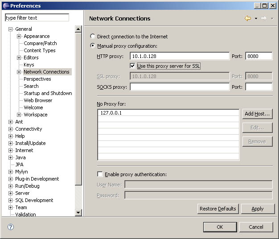Click the Help question mark icon
The height and width of the screenshot is (239, 279).
pos(11,227)
